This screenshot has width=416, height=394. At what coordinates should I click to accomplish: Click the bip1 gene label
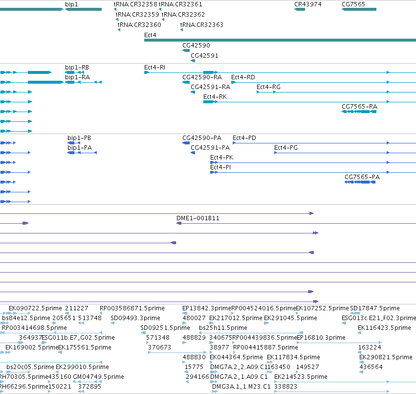click(x=71, y=4)
